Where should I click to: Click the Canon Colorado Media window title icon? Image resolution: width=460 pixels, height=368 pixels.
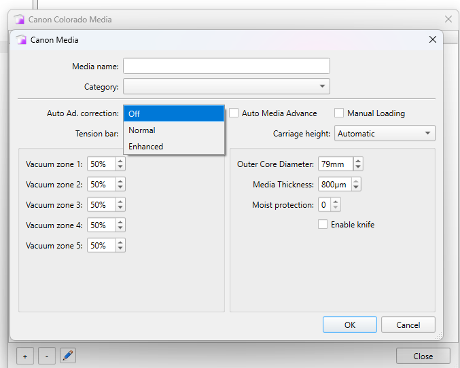(x=19, y=20)
